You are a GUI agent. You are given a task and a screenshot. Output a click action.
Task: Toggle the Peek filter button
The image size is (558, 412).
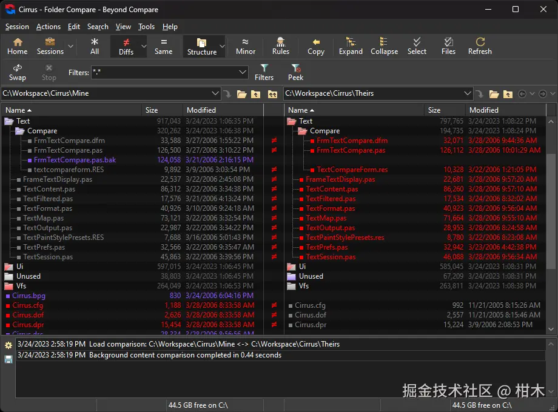coord(296,73)
